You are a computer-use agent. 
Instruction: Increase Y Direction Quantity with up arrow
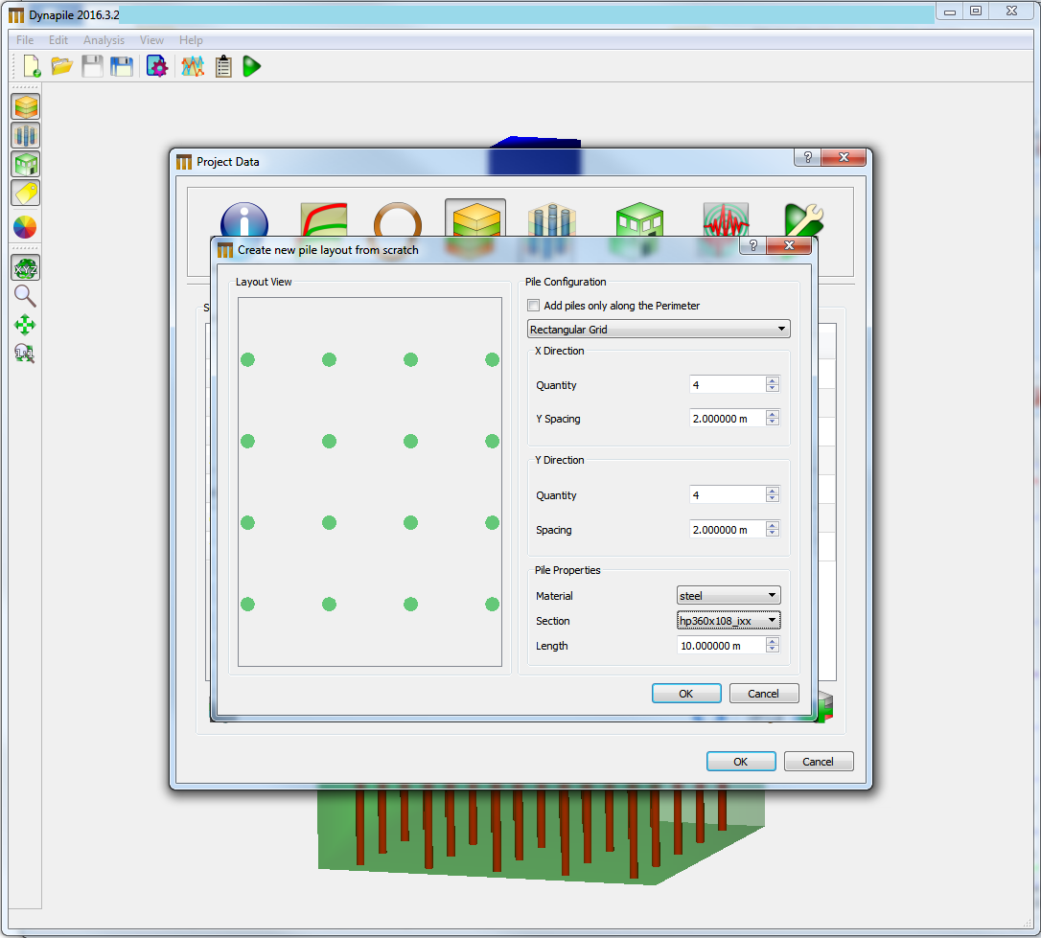[x=772, y=491]
